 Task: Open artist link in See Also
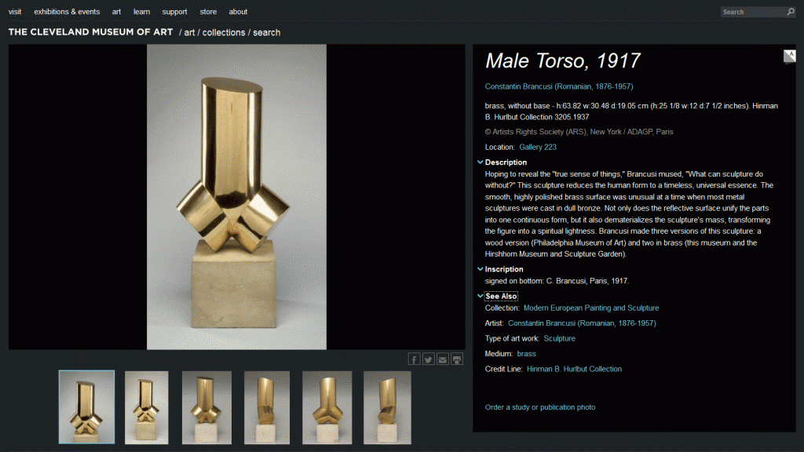582,323
